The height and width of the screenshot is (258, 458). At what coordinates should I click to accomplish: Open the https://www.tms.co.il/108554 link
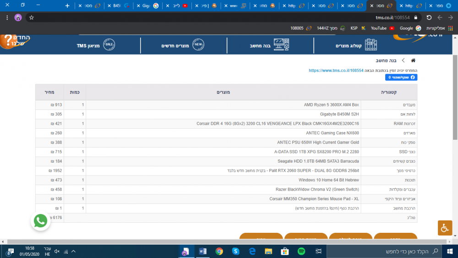click(336, 71)
